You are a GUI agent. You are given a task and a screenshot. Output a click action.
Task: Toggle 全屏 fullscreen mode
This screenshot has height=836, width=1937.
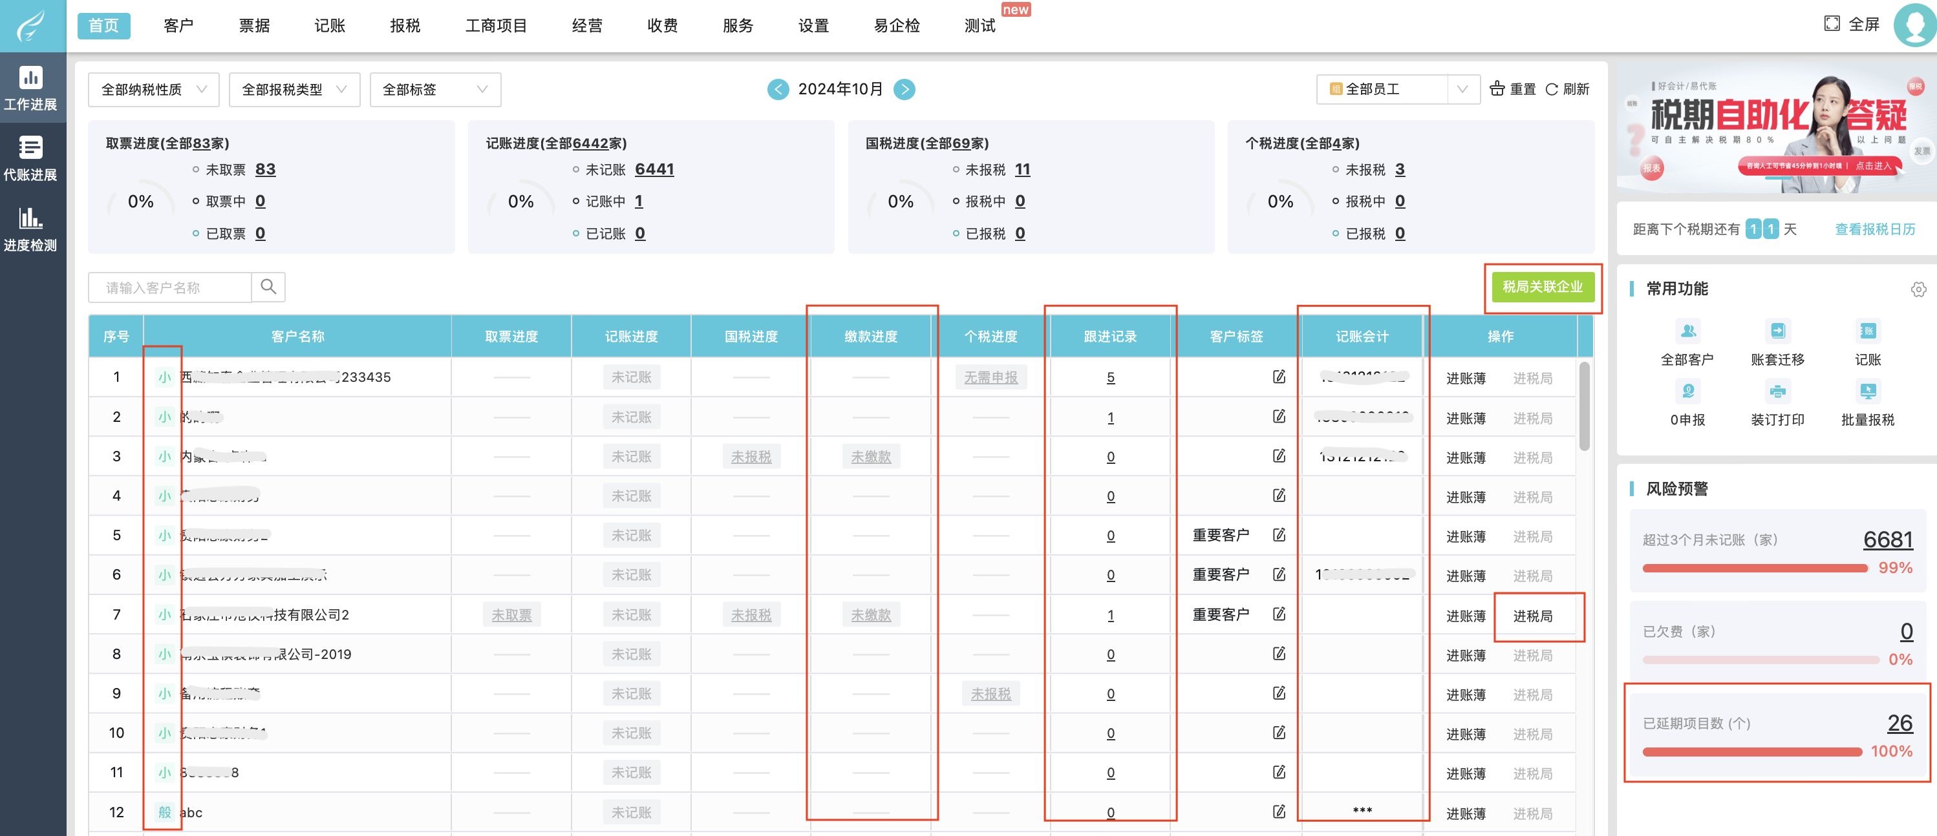[1851, 25]
